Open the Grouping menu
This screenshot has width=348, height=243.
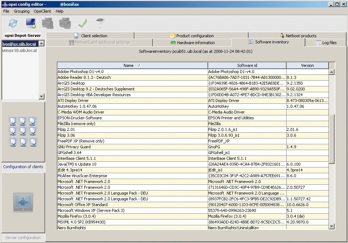[x=22, y=11]
